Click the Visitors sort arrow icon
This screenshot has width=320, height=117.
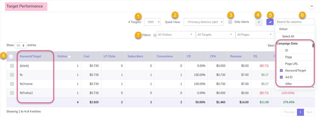(70, 56)
